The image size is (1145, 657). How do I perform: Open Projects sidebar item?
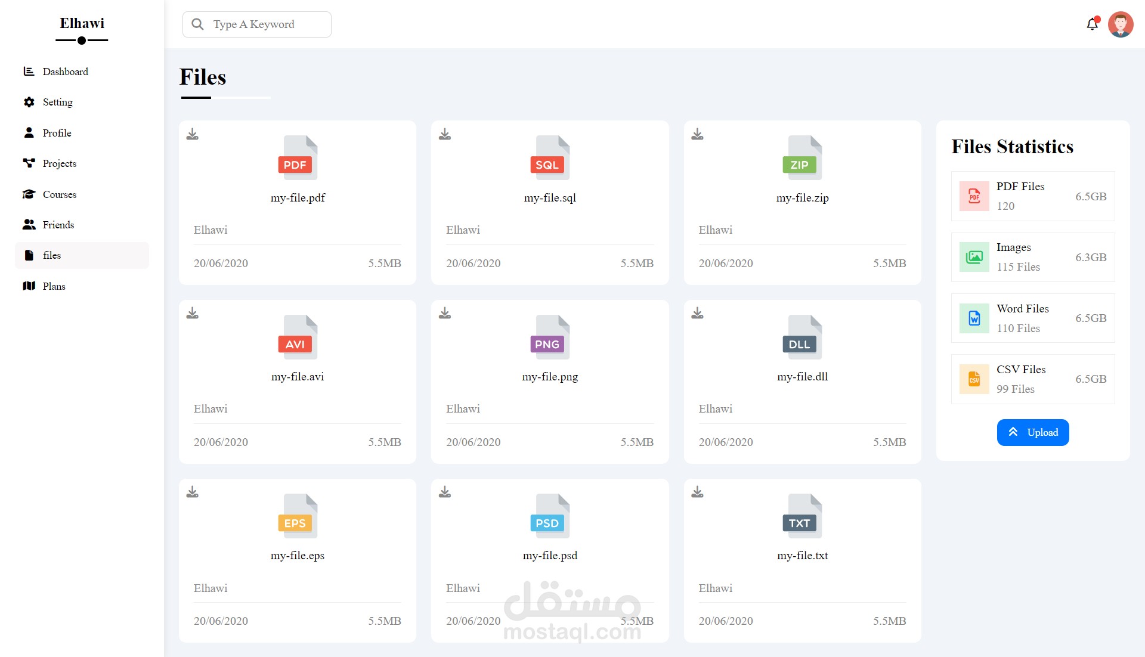coord(59,163)
